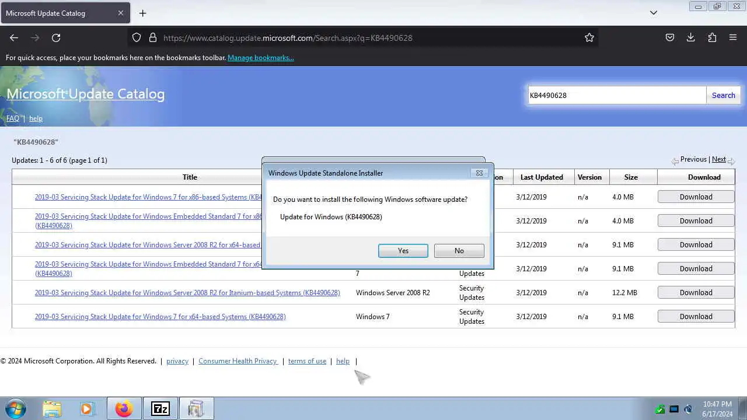Open a new tab with plus icon
The height and width of the screenshot is (420, 747).
click(x=142, y=13)
